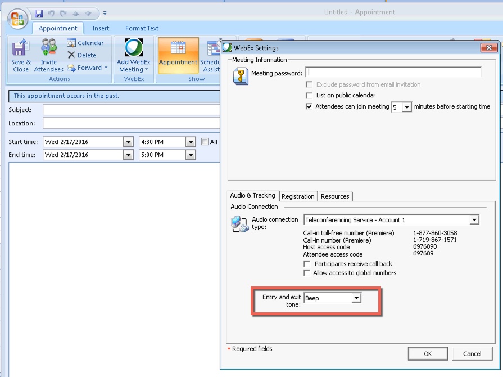This screenshot has width=503, height=377.
Task: Switch to the Appointment ribbon tab
Action: [x=58, y=28]
